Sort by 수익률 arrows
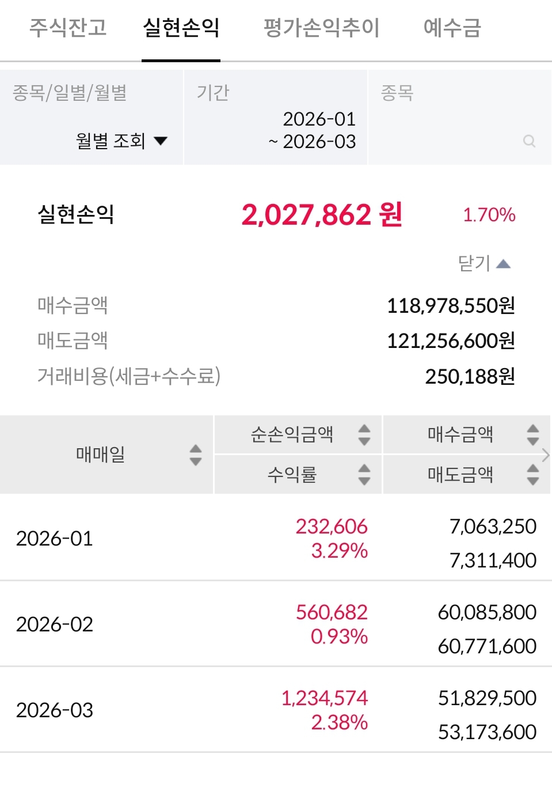This screenshot has height=810, width=552. (364, 474)
